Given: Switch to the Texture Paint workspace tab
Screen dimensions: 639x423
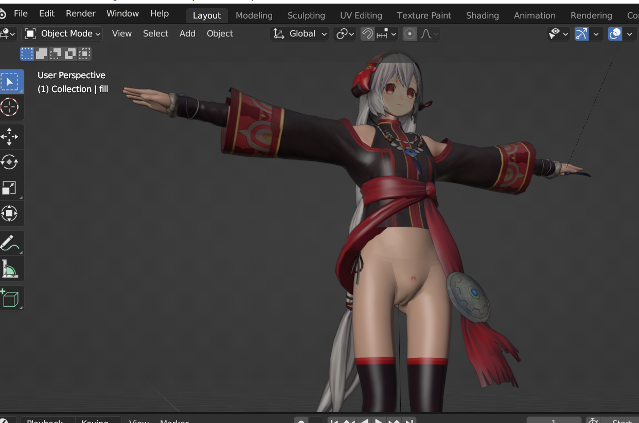Looking at the screenshot, I should click(424, 15).
